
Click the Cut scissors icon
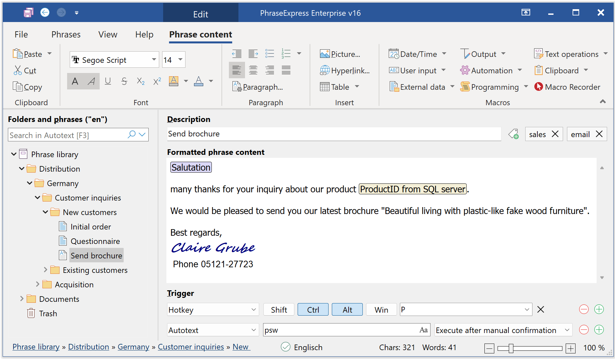[18, 70]
